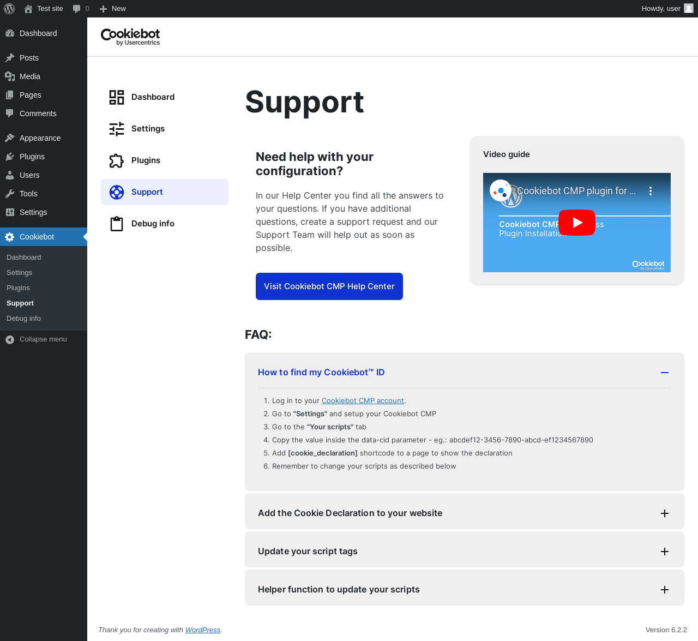Click the video channel avatar thumbnail
Image resolution: width=698 pixels, height=641 pixels.
pyautogui.click(x=501, y=191)
